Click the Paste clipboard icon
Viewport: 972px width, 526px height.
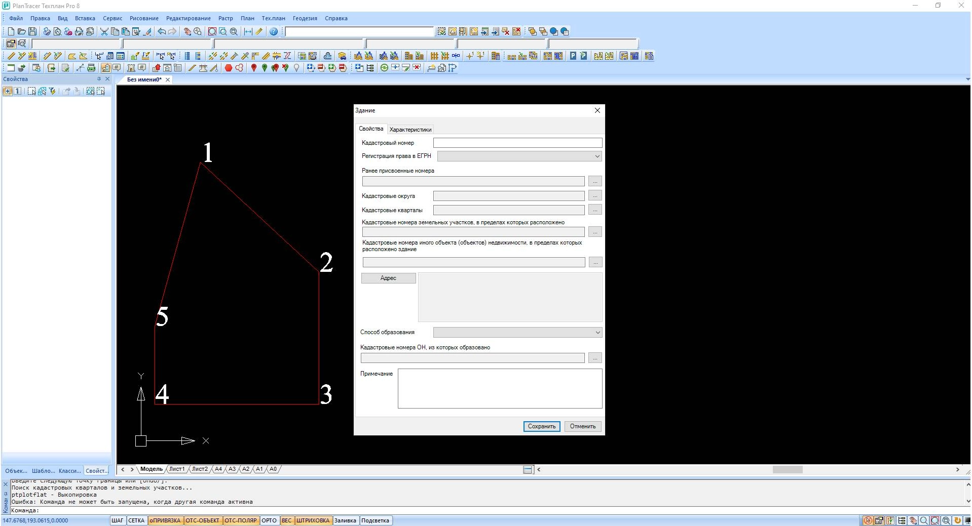[126, 31]
